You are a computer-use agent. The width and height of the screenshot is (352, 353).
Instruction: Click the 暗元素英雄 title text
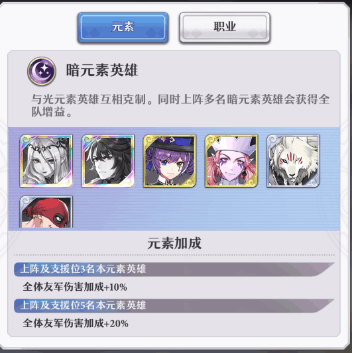[x=102, y=70]
